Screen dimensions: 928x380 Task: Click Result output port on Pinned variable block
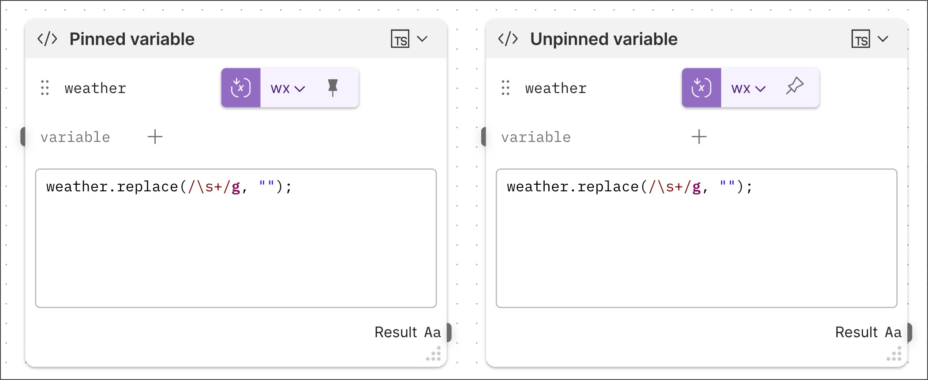(449, 332)
